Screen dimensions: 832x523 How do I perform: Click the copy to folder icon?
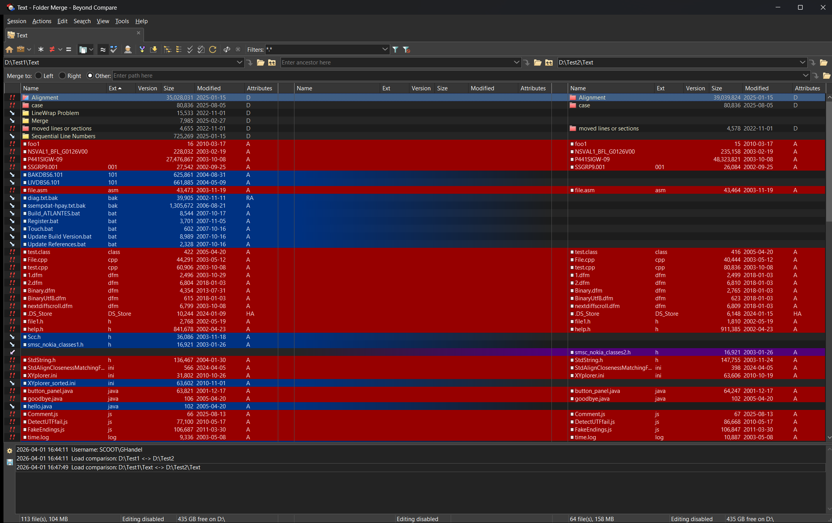(154, 49)
